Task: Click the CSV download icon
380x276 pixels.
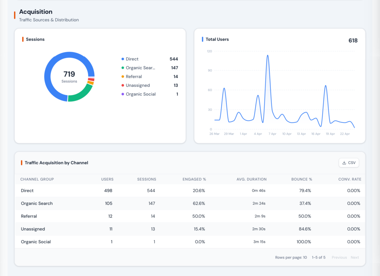Action: (344, 162)
